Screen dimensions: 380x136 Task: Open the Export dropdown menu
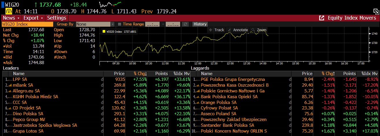(33, 18)
